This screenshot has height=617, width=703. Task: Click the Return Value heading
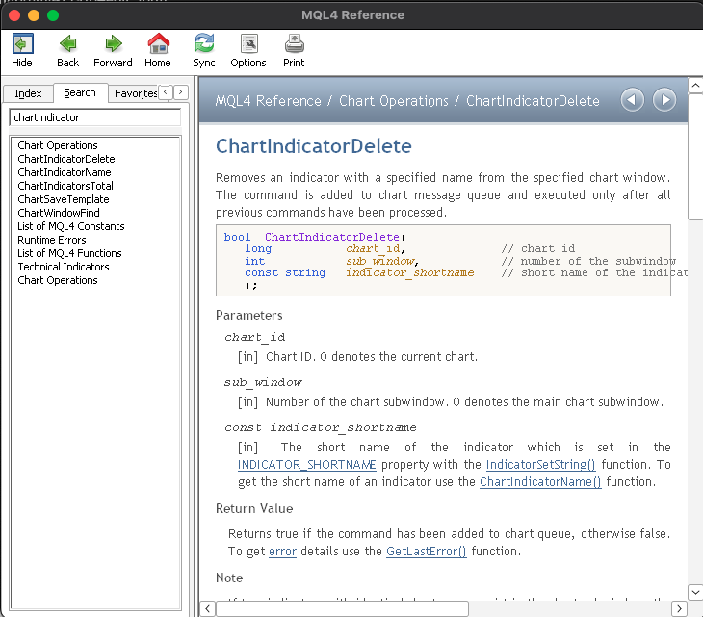pos(254,508)
